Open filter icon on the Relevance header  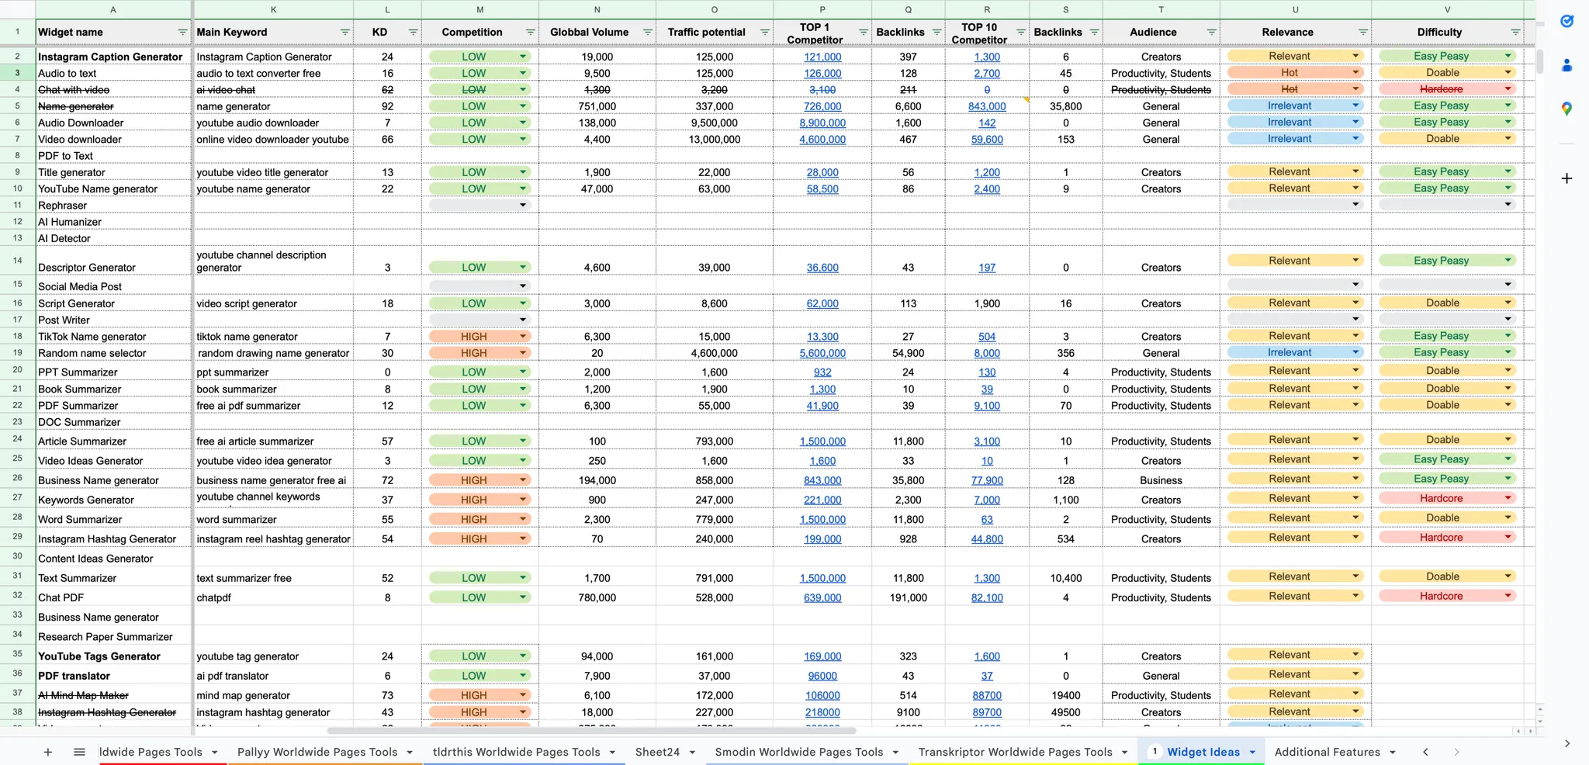(x=1362, y=32)
